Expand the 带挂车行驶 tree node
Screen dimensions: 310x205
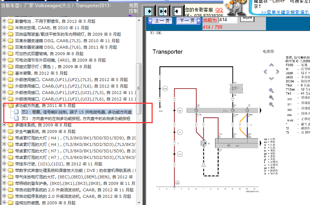point(4,164)
